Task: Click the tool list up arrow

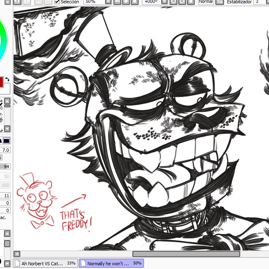Action: (x=7, y=101)
